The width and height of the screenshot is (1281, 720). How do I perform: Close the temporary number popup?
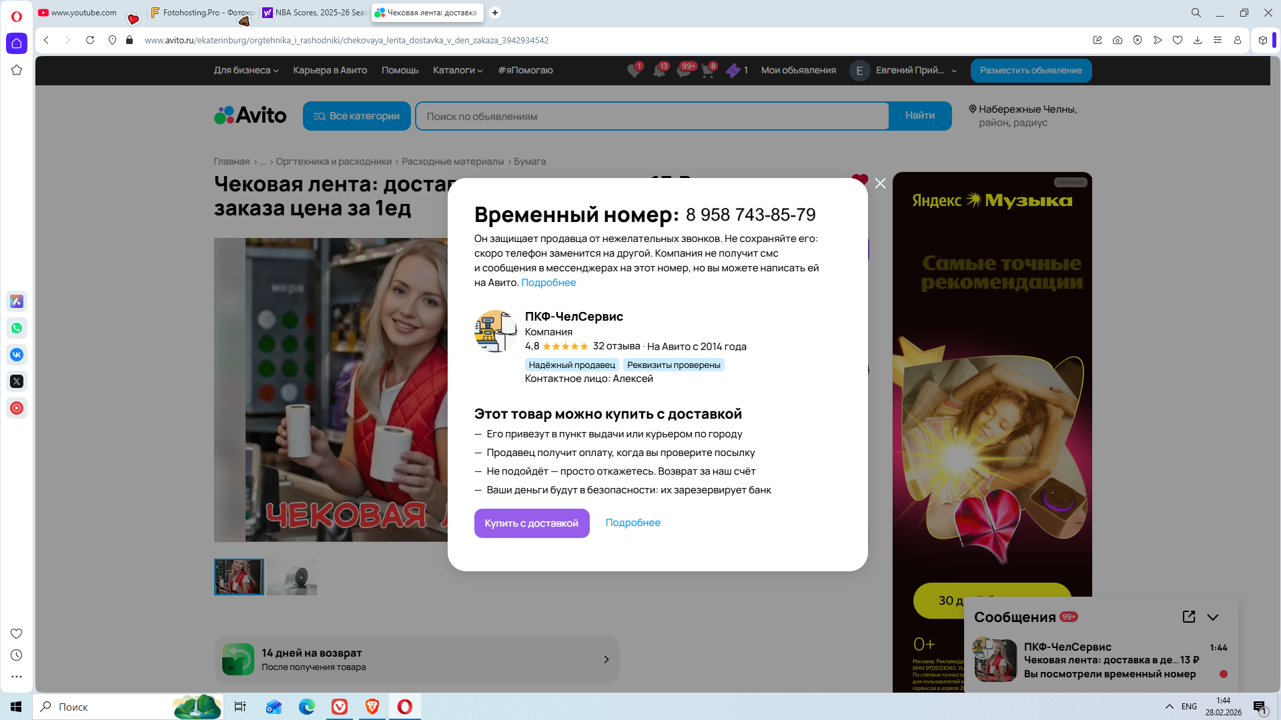[x=880, y=183]
